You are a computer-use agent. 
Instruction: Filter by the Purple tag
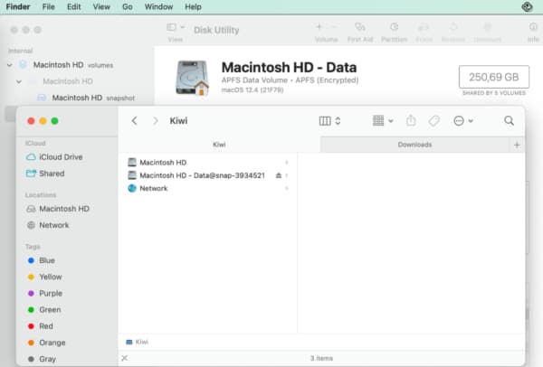coord(45,293)
